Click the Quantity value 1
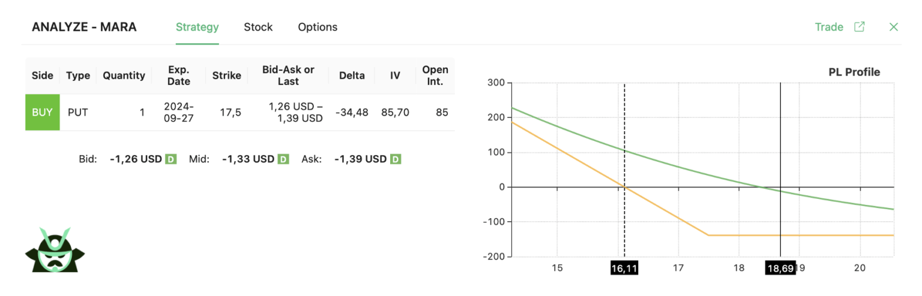Image resolution: width=922 pixels, height=296 pixels. [142, 112]
